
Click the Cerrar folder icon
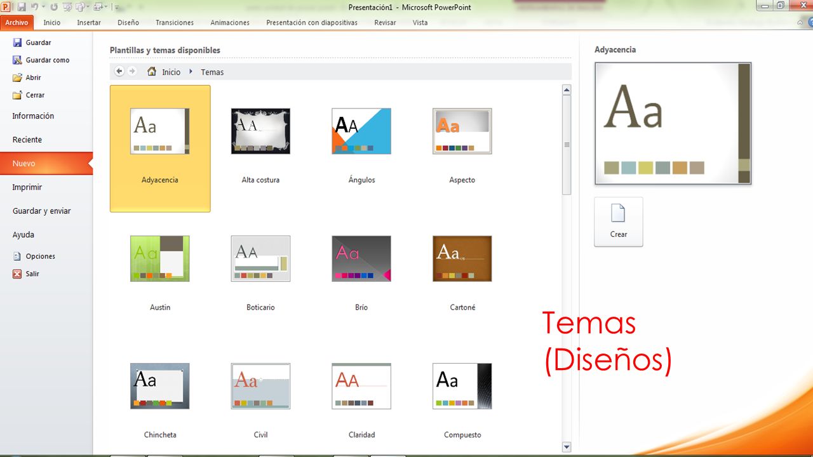(17, 95)
